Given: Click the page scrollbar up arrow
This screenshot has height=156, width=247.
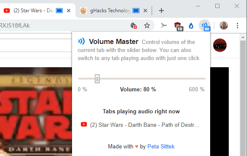Looking at the screenshot, I should coord(243,37).
